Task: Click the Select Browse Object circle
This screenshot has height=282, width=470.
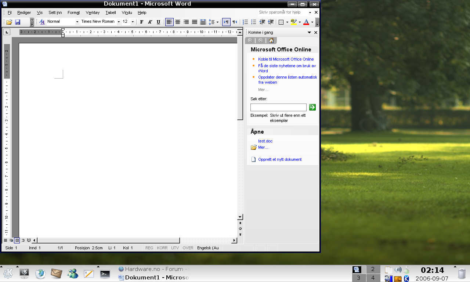Action: click(x=240, y=228)
